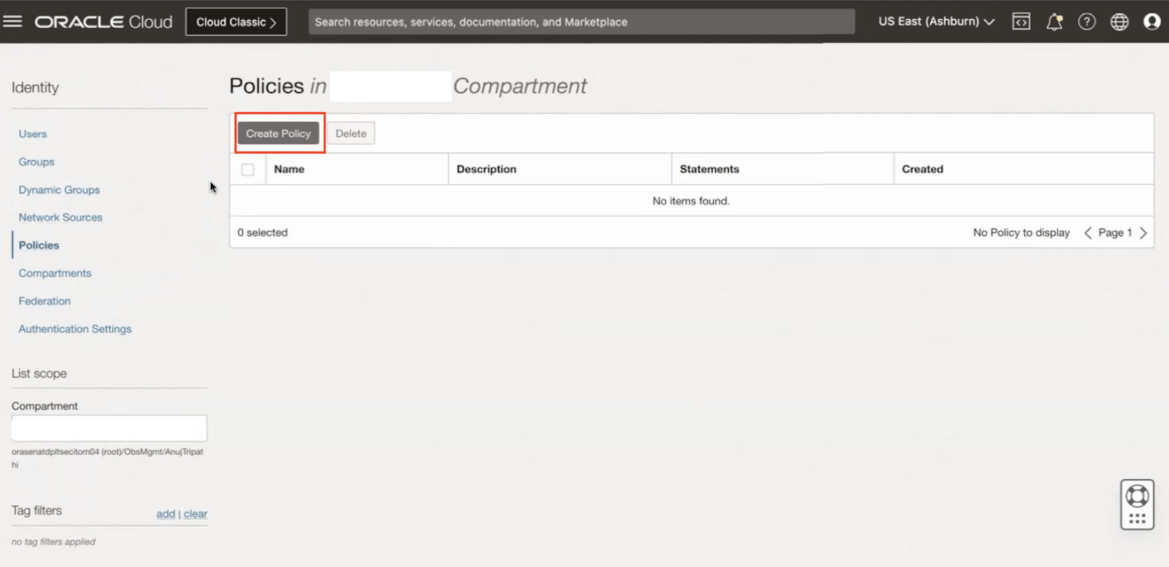Click inside the resource search bar
This screenshot has width=1169, height=567.
tap(581, 21)
